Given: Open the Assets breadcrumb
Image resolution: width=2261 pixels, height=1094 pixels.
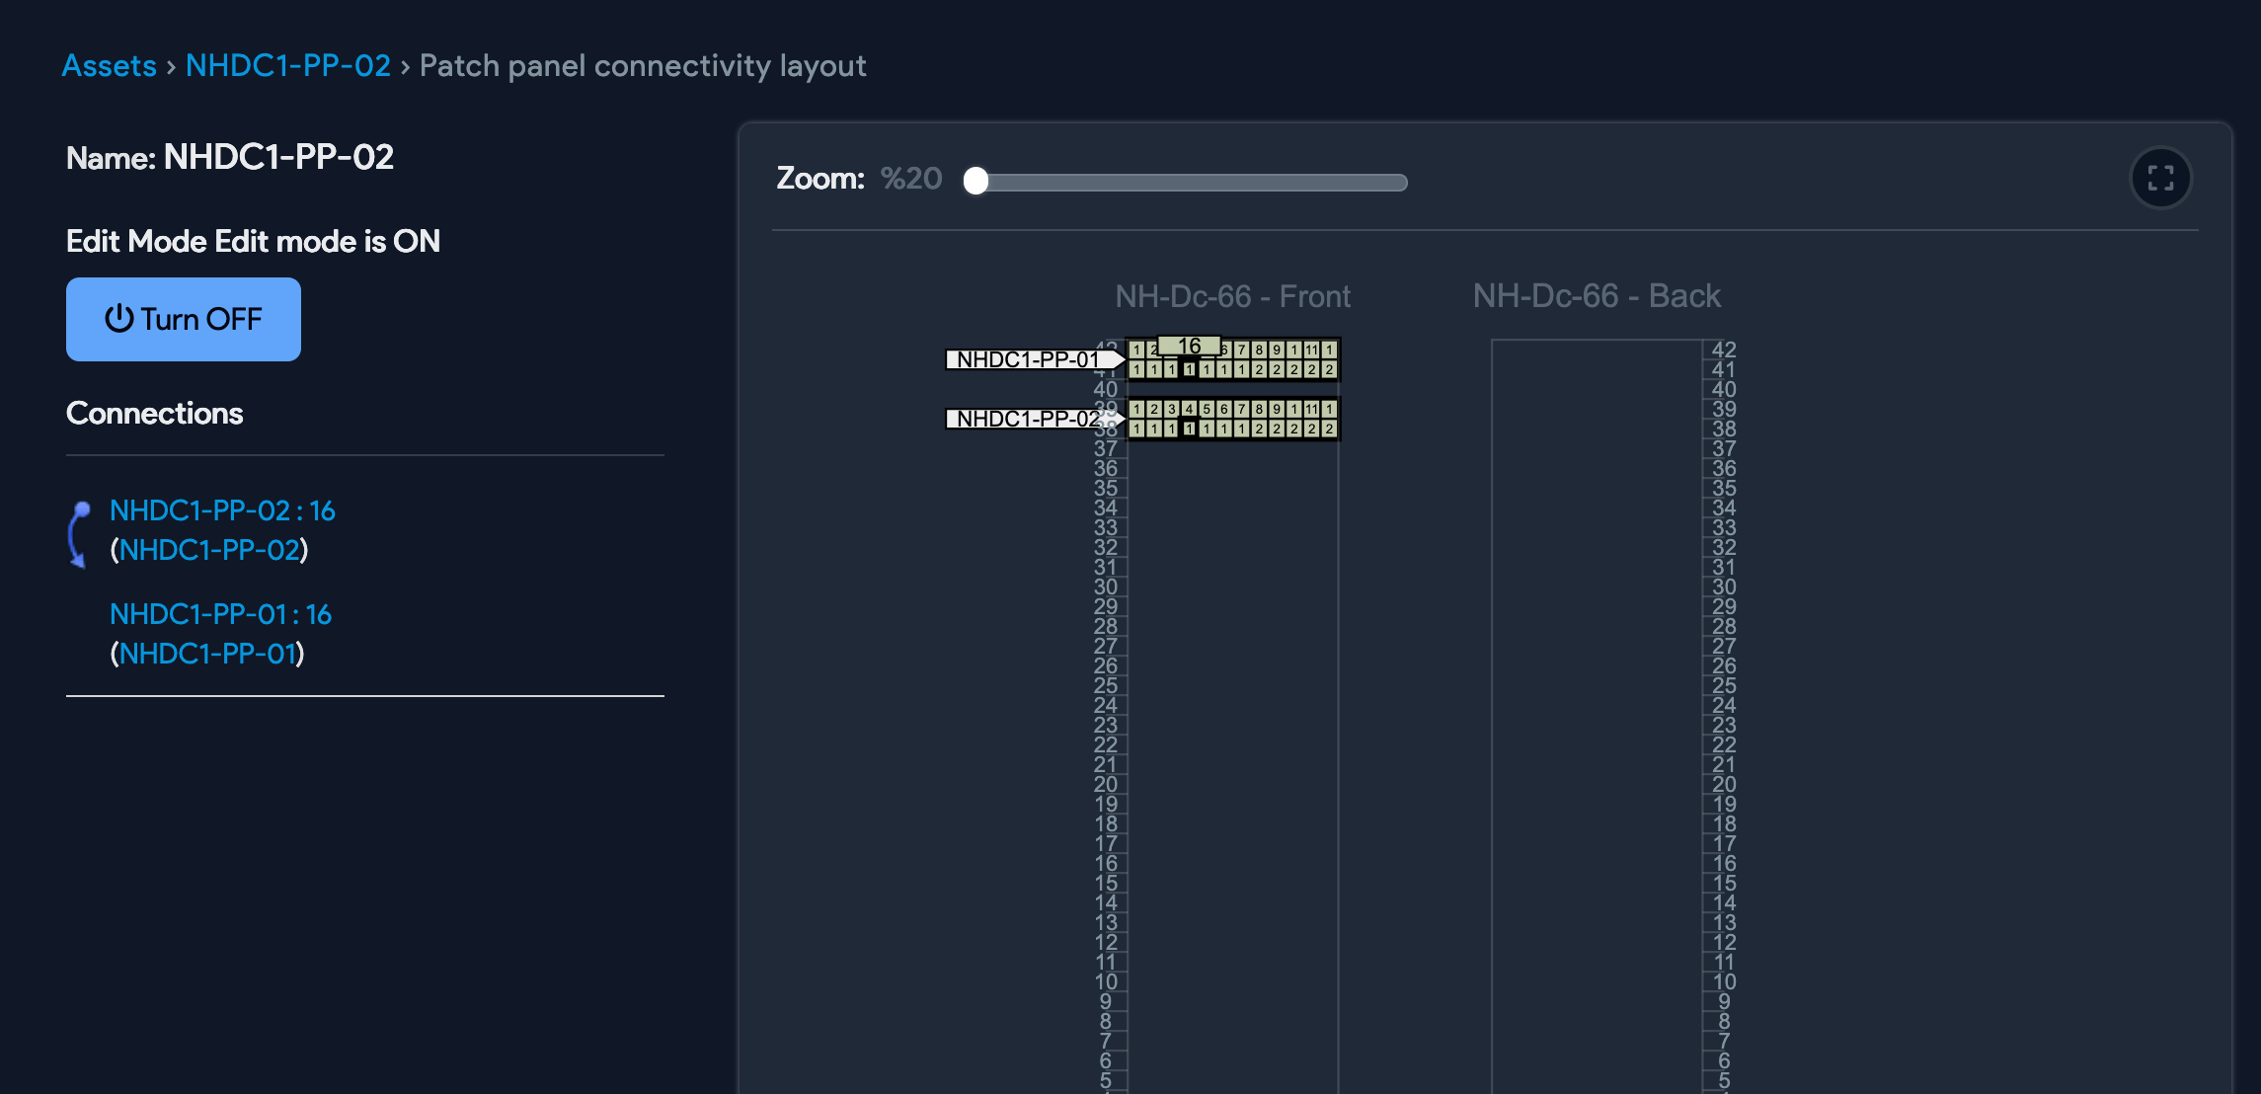Looking at the screenshot, I should pos(109,65).
